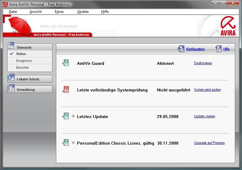Viewport: 242px width, 170px height.
Task: Click the Verwaltung checklist icon
Action: [x=11, y=88]
